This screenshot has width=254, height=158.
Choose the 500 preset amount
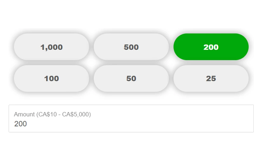131,47
